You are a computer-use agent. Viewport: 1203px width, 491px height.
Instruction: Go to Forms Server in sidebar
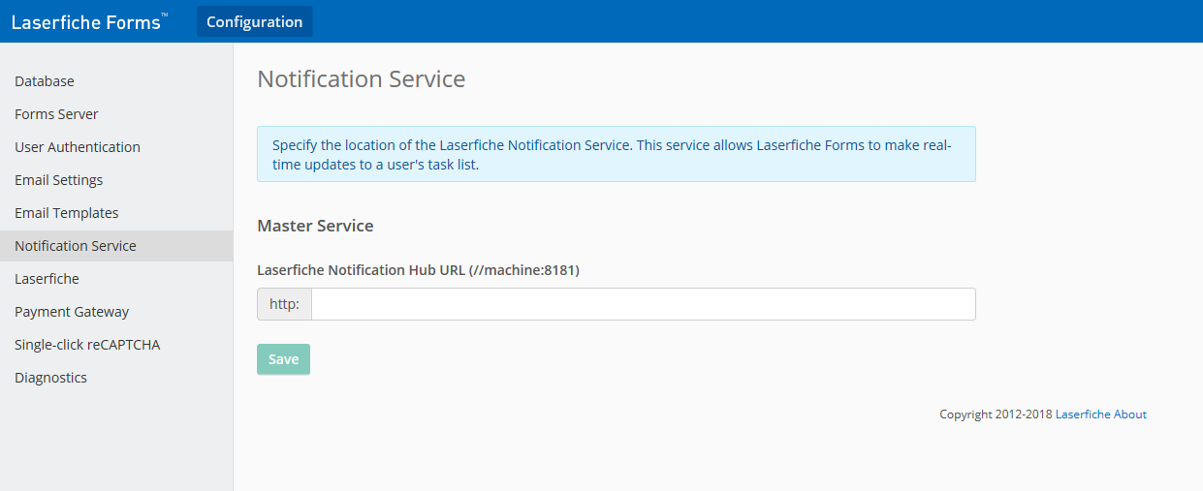56,114
